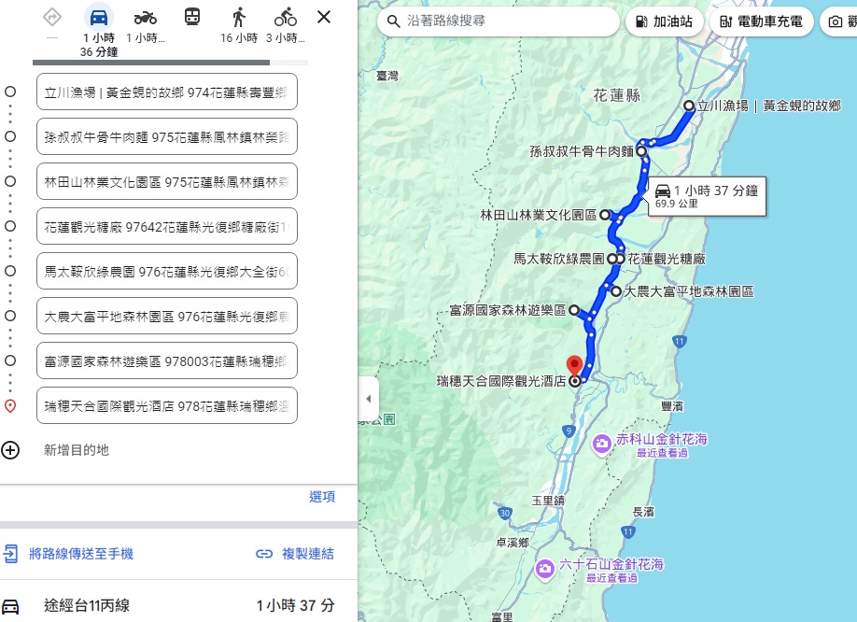Viewport: 857px width, 622px height.
Task: Select driving travel mode
Action: 98,18
